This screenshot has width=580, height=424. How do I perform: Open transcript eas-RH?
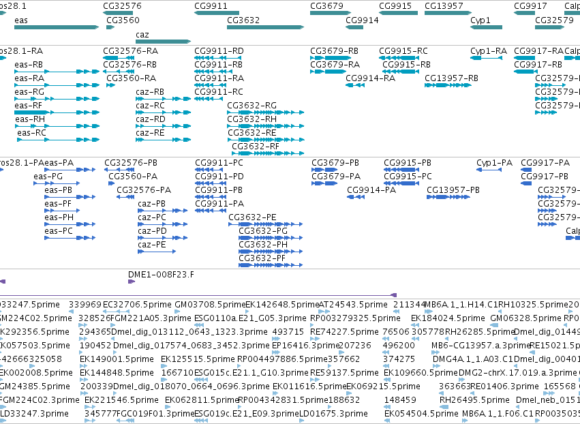[x=30, y=119]
